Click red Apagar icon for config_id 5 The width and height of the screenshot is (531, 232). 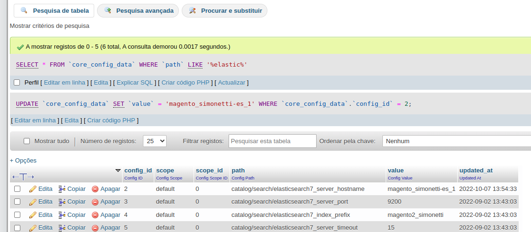pos(95,228)
